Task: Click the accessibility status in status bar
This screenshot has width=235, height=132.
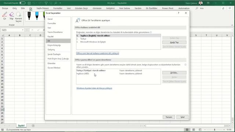Action: (18, 130)
